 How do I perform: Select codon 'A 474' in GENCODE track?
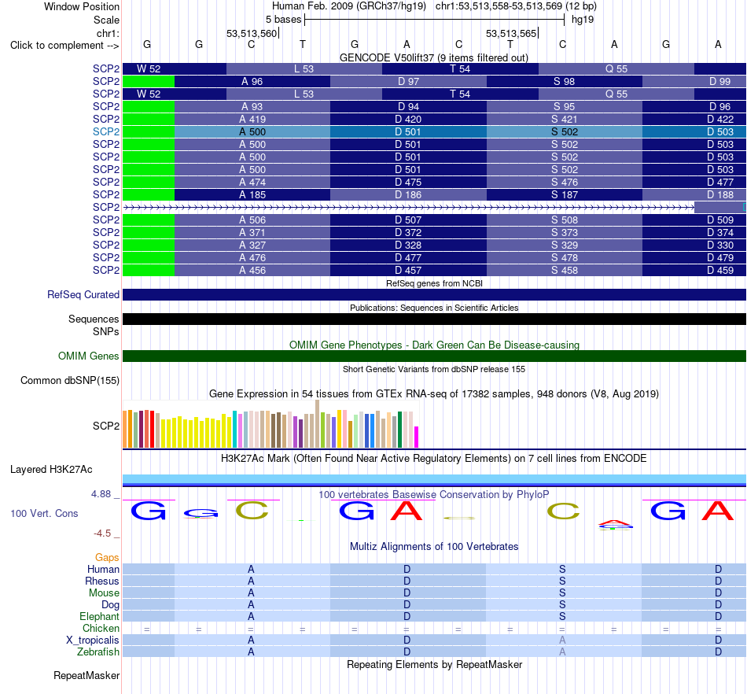point(252,182)
